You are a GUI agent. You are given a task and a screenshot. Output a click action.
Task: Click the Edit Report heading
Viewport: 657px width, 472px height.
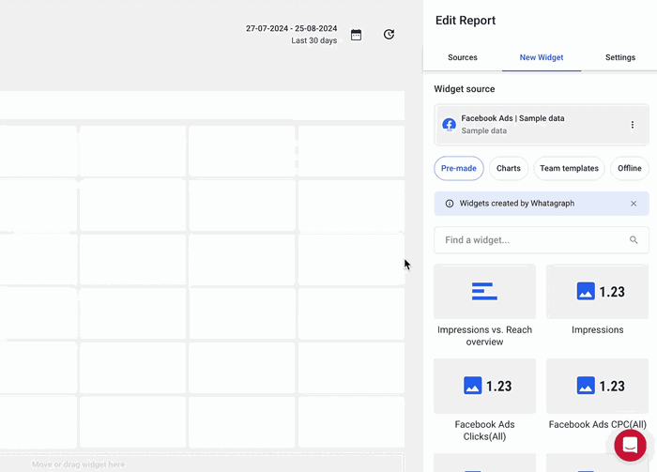[x=466, y=21]
